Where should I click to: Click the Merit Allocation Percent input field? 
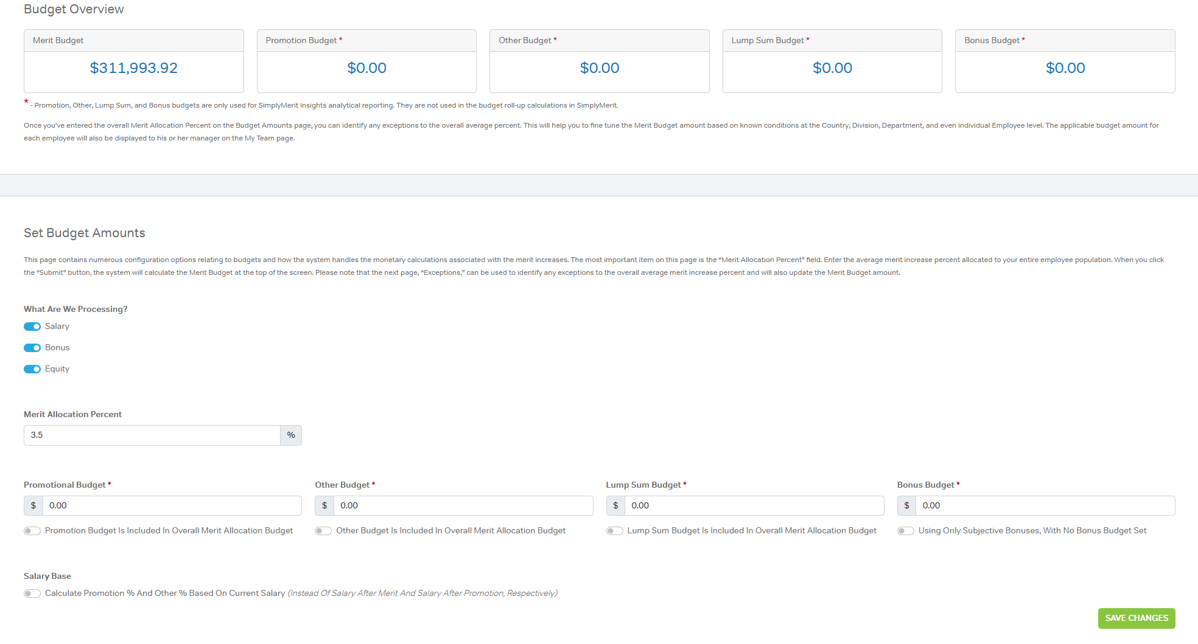[x=152, y=435]
